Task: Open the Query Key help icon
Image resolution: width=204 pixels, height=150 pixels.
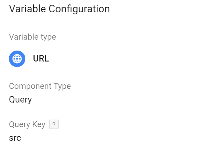Action: coord(54,124)
